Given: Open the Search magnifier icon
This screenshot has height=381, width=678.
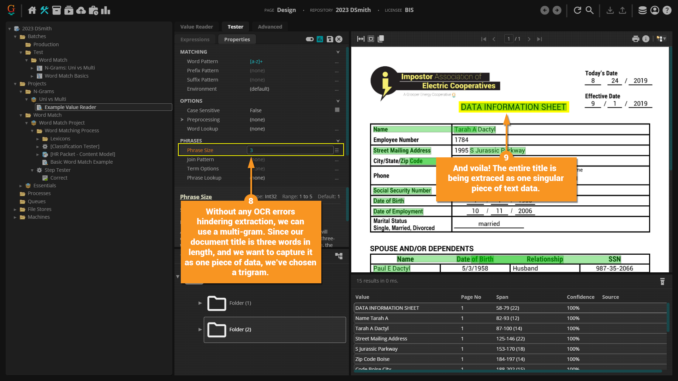Looking at the screenshot, I should 589,10.
